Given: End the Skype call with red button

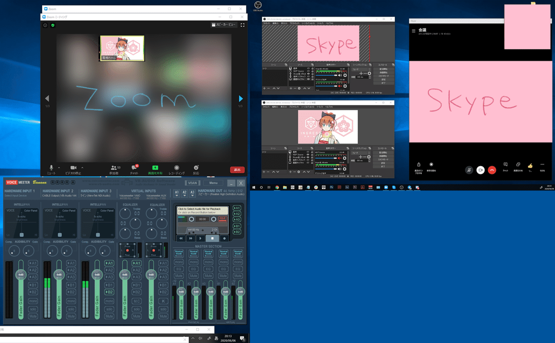Looking at the screenshot, I should point(492,170).
